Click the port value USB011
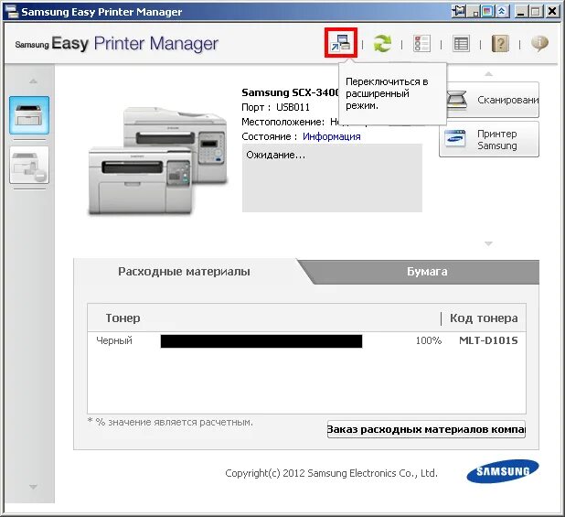 [293, 107]
